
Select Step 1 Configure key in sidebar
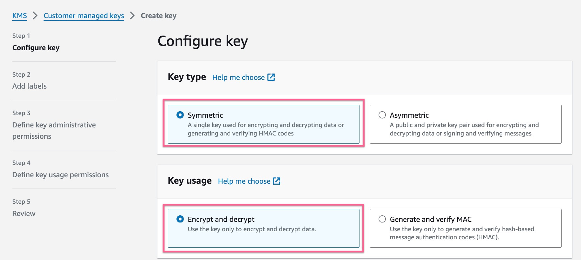click(36, 48)
